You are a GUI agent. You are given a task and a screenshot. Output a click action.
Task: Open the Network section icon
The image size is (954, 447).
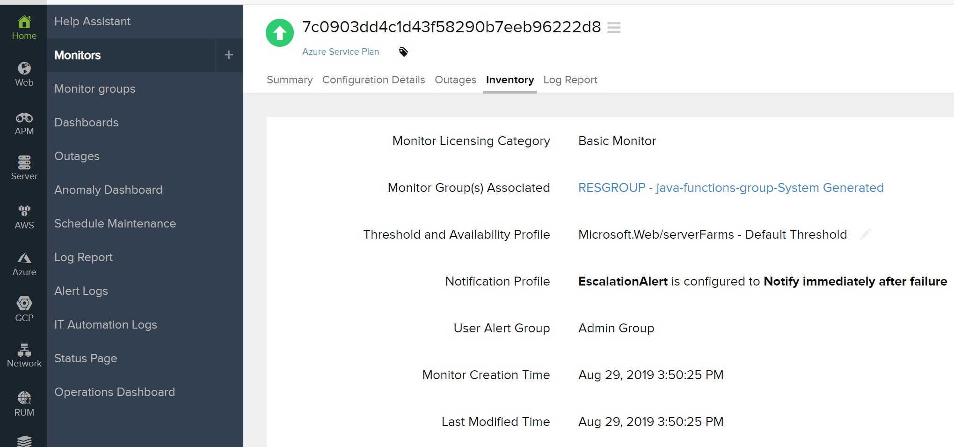coord(24,356)
